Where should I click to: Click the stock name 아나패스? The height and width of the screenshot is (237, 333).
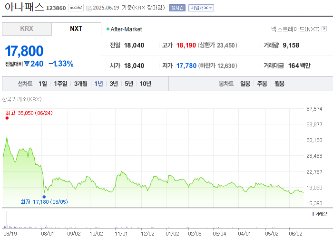(x=24, y=7)
